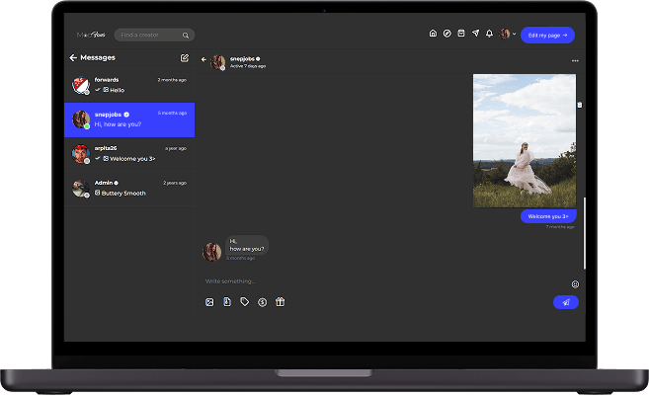
Task: Open the snapjobs conversation row
Action: pos(129,120)
